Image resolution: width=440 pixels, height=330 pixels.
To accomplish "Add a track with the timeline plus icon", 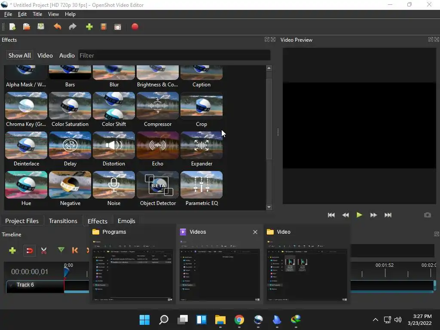I will (x=12, y=251).
